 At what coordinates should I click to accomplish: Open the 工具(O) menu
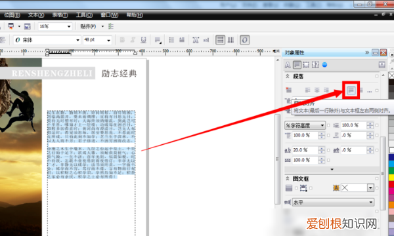pos(85,15)
